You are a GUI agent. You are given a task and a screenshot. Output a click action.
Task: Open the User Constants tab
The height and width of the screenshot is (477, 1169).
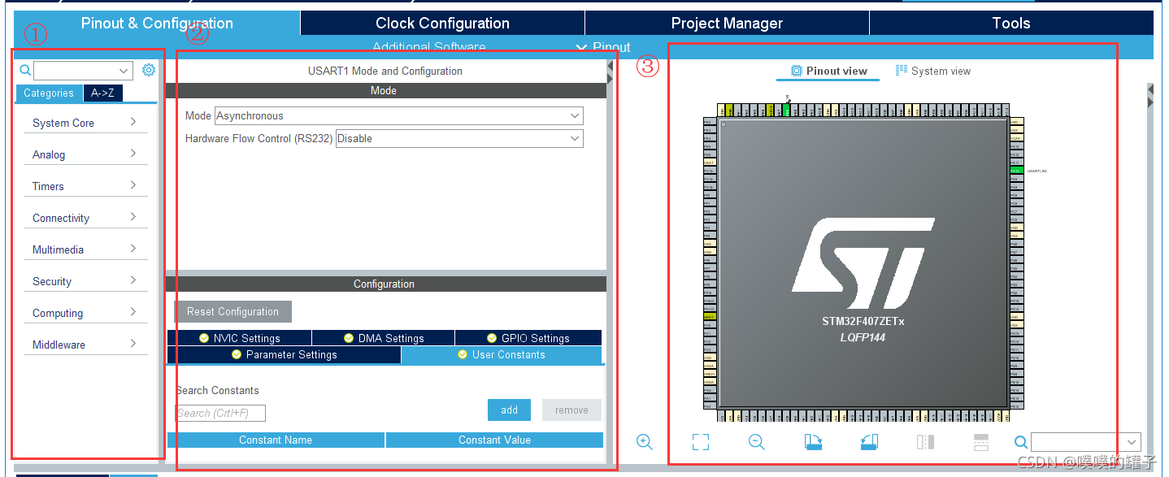(502, 355)
